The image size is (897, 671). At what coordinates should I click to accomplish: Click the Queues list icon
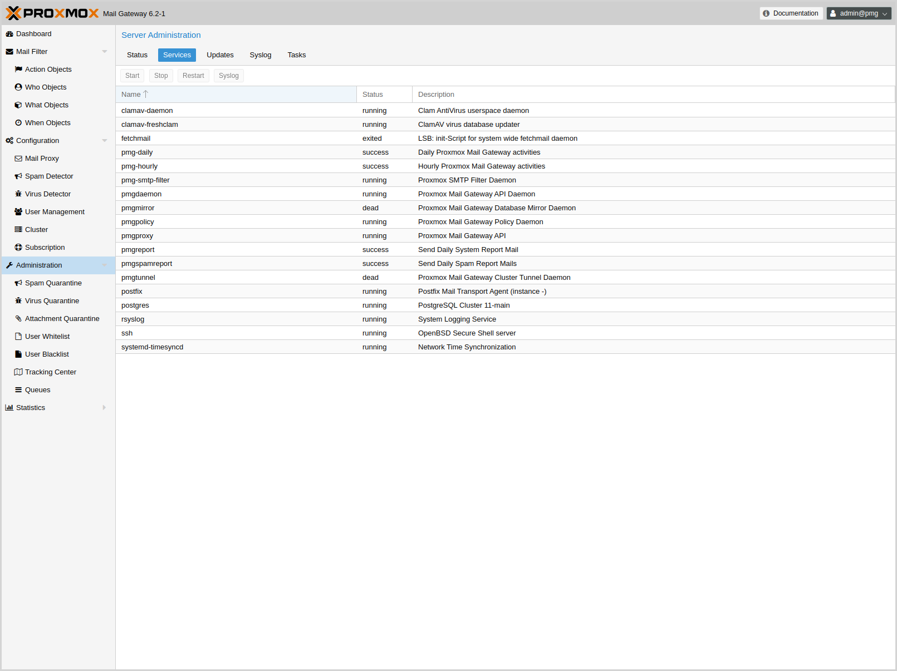[18, 390]
